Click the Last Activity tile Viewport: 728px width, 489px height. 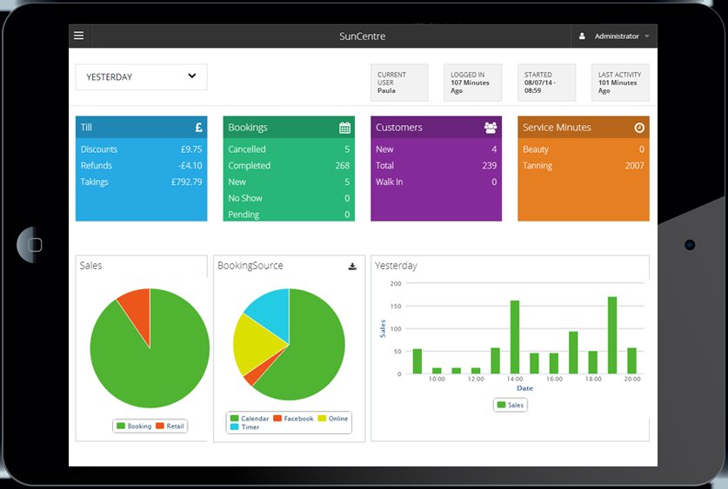[x=620, y=83]
